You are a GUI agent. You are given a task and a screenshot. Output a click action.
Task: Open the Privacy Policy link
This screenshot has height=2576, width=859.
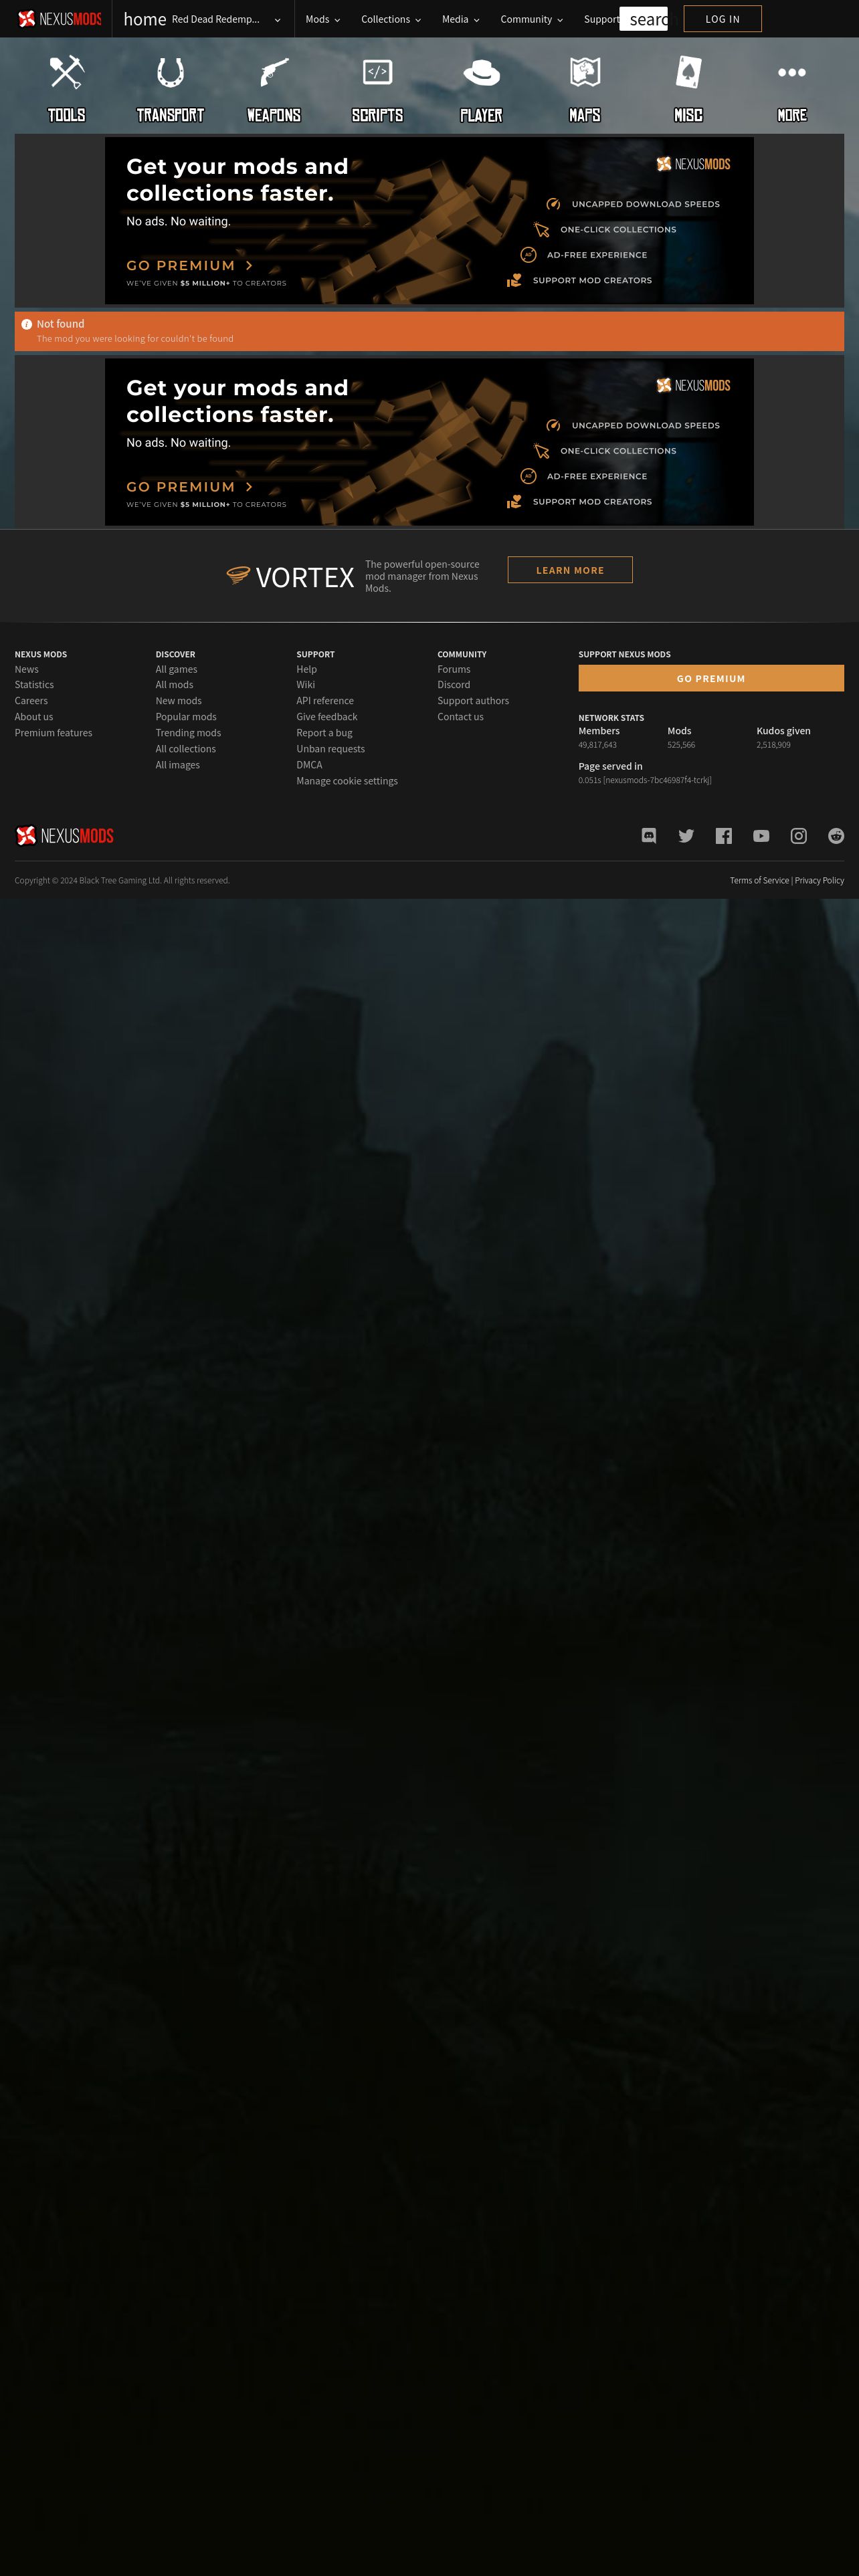pos(819,880)
